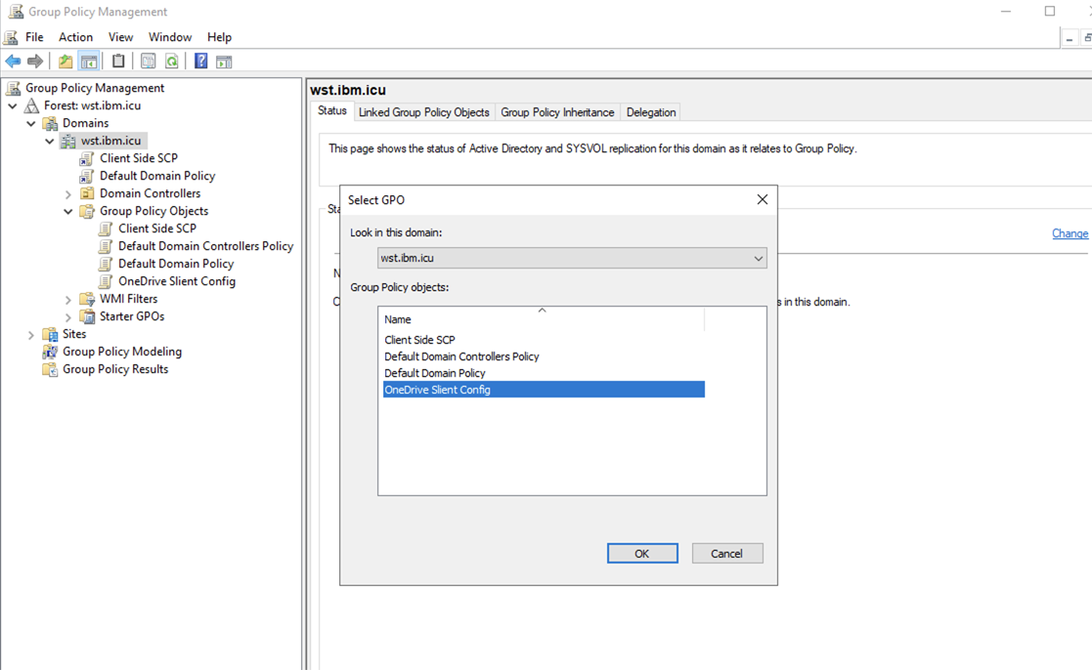This screenshot has height=670, width=1092.
Task: Switch to Group Policy Inheritance tab
Action: click(x=557, y=112)
